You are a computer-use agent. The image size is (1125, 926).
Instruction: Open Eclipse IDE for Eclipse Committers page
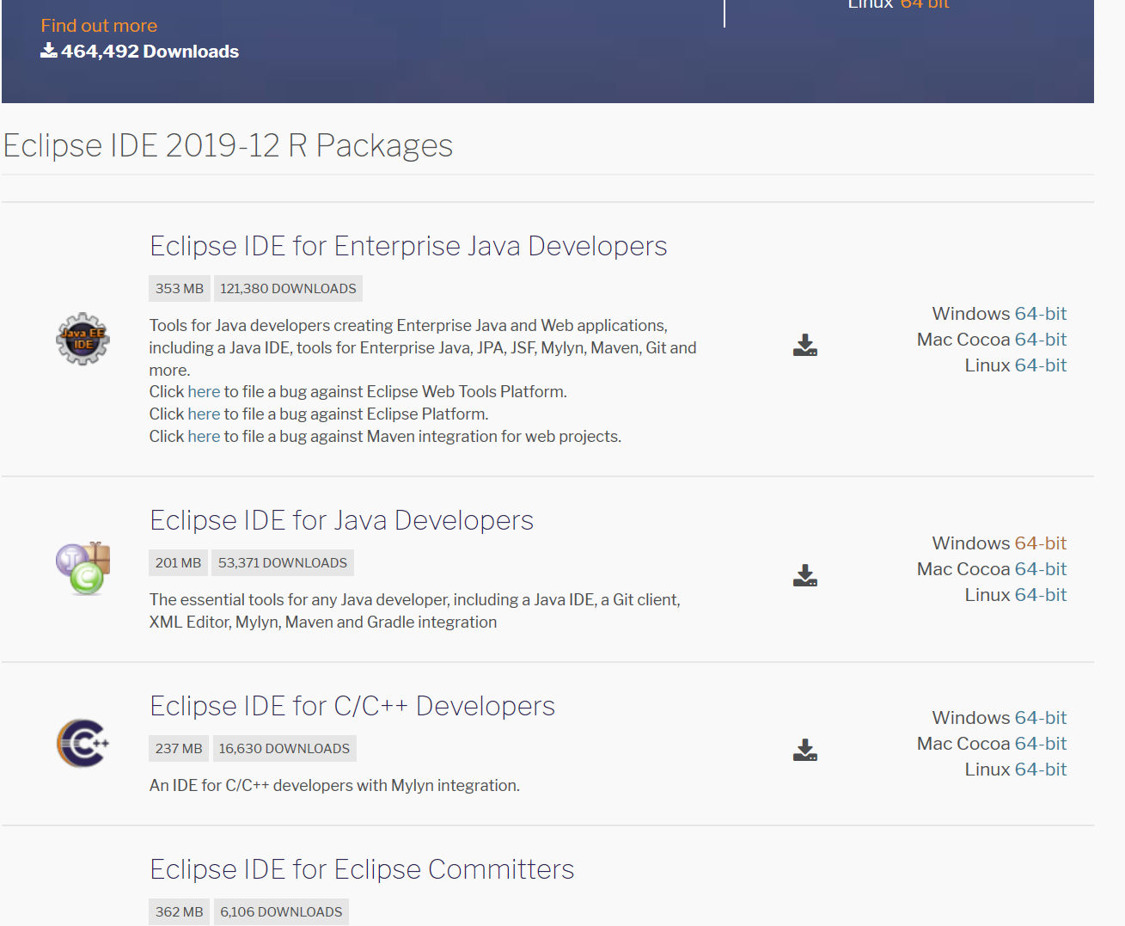pyautogui.click(x=362, y=869)
